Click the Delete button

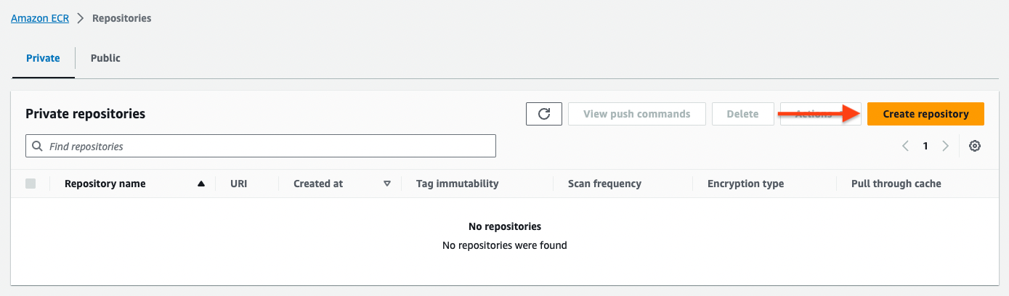(742, 114)
